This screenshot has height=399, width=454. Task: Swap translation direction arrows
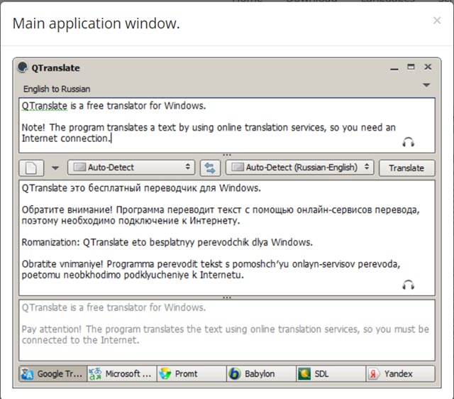pyautogui.click(x=210, y=168)
